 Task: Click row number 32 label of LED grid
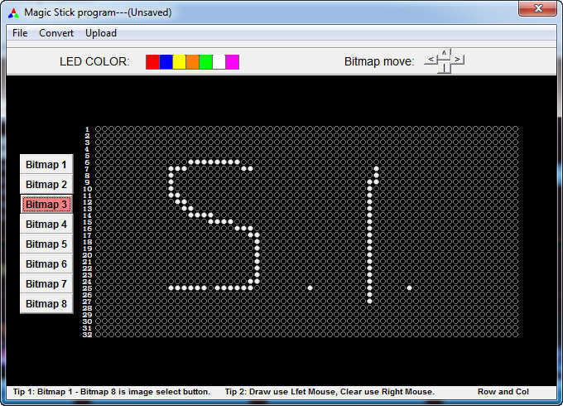87,335
